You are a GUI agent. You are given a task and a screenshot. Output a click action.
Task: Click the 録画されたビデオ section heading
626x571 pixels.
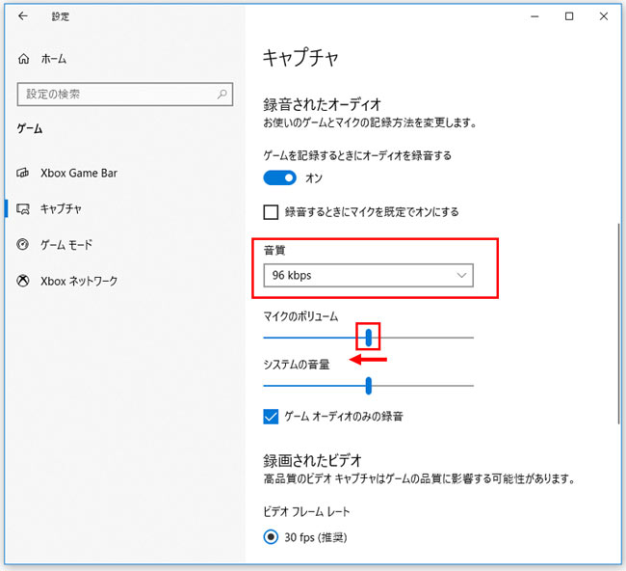tap(312, 461)
